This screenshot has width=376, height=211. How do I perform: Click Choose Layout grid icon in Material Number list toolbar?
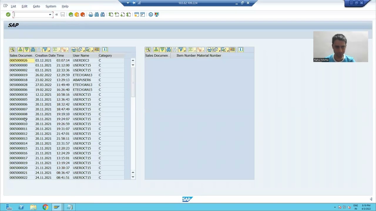(x=232, y=50)
